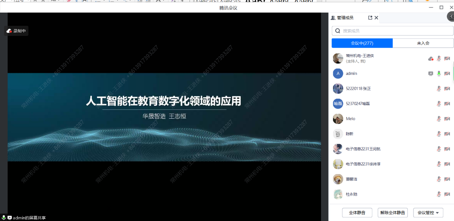Click the 搜索成员 search field

(x=392, y=31)
